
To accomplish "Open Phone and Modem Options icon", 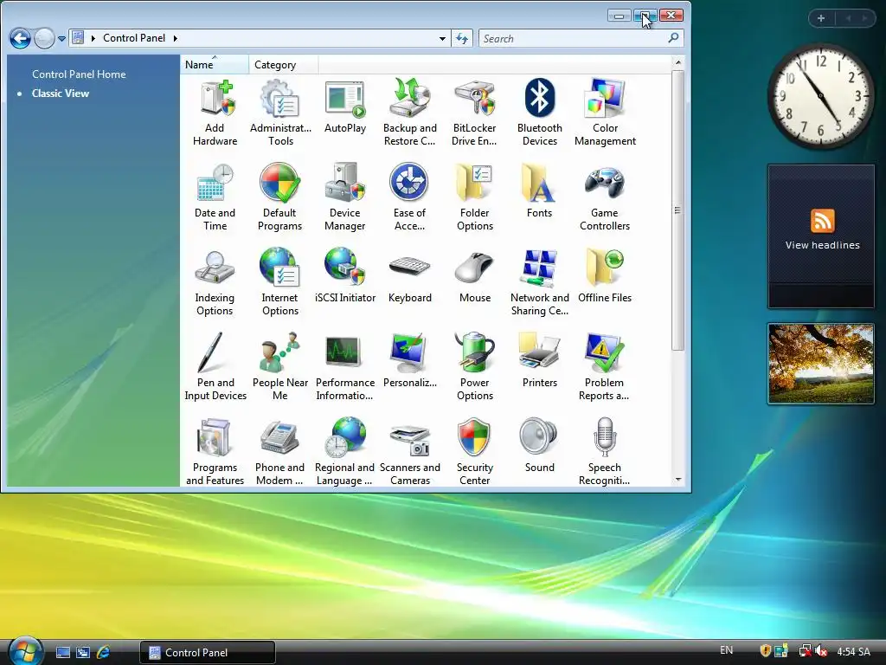I will (279, 452).
